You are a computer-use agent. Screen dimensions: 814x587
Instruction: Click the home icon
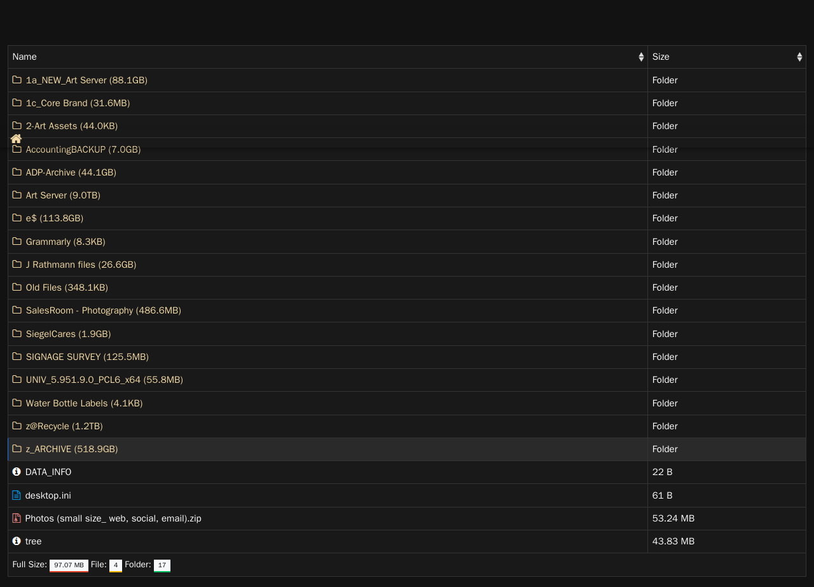pyautogui.click(x=17, y=139)
